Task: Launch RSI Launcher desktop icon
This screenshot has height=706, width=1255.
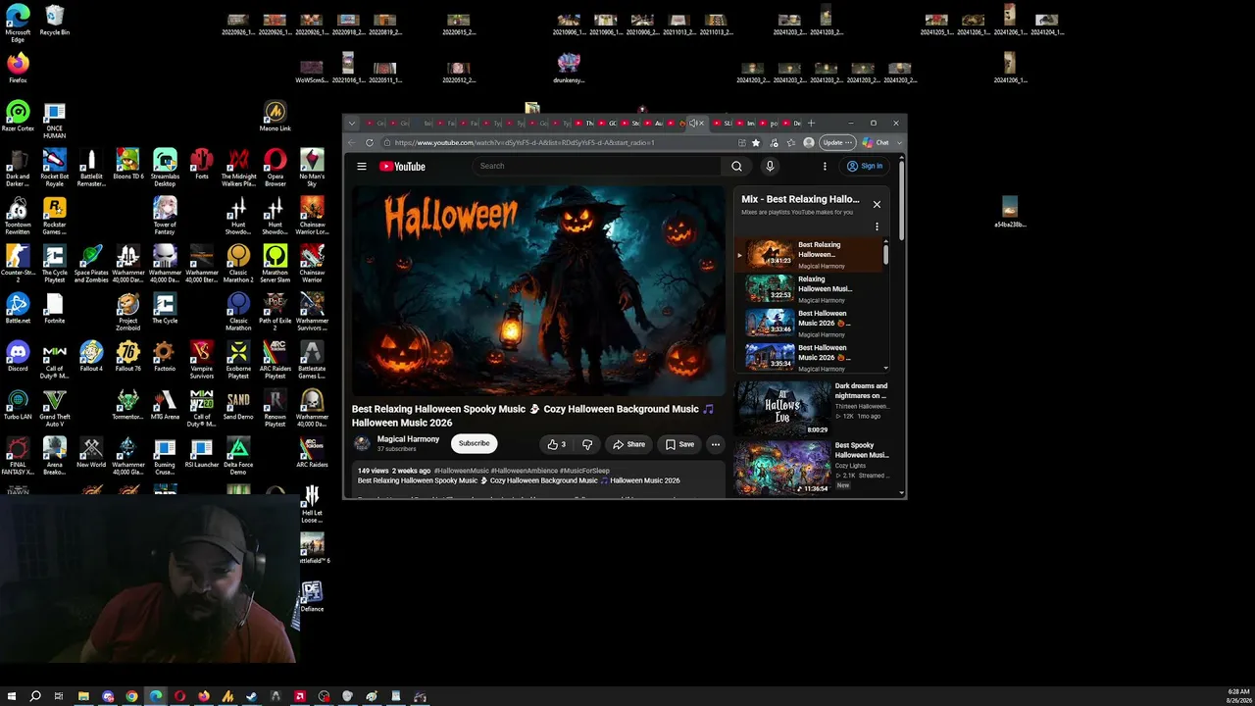Action: (x=202, y=453)
